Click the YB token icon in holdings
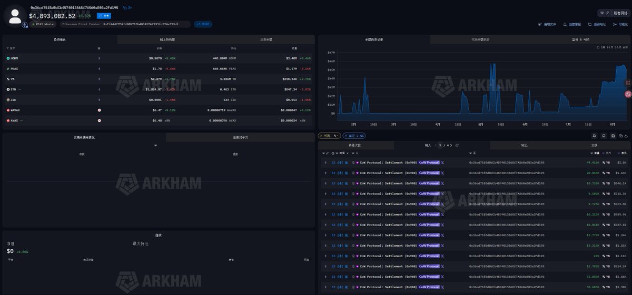Screen dimensions: 632x295 pyautogui.click(x=8, y=79)
